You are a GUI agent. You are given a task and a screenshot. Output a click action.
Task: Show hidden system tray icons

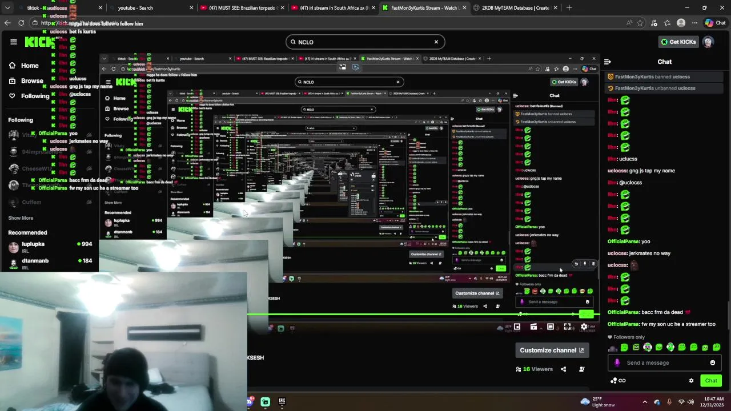pos(645,402)
